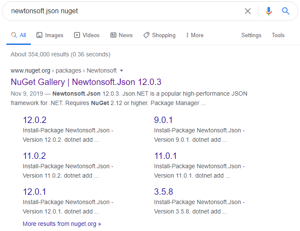Screen dimensions: 300x231
Task: Open the 3.5.8 version sitelink
Action: tap(163, 192)
